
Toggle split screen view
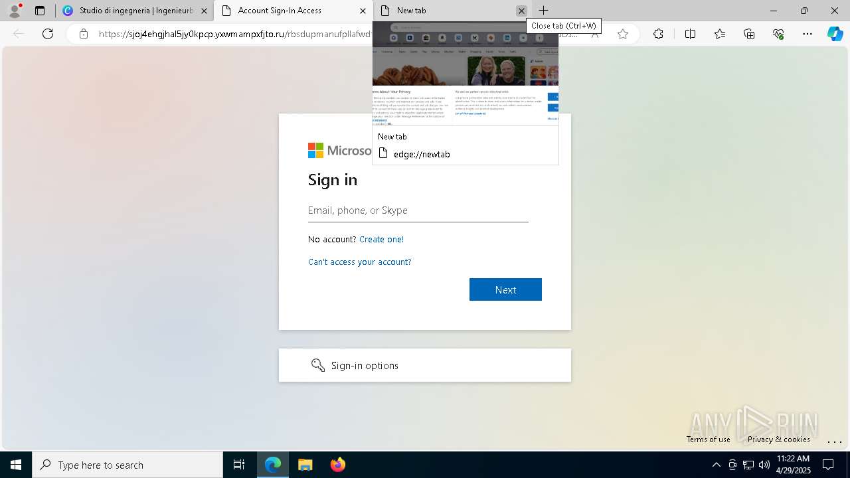pyautogui.click(x=690, y=34)
